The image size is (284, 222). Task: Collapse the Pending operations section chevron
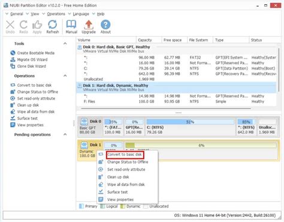coord(65,134)
